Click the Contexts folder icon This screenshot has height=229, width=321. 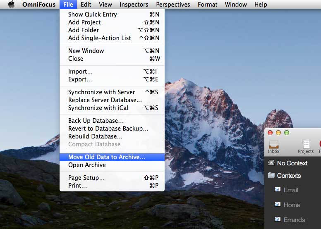click(271, 175)
